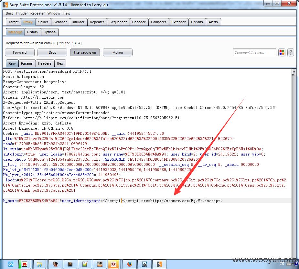
Task: Switch to the Spider tab
Action: pos(43,22)
